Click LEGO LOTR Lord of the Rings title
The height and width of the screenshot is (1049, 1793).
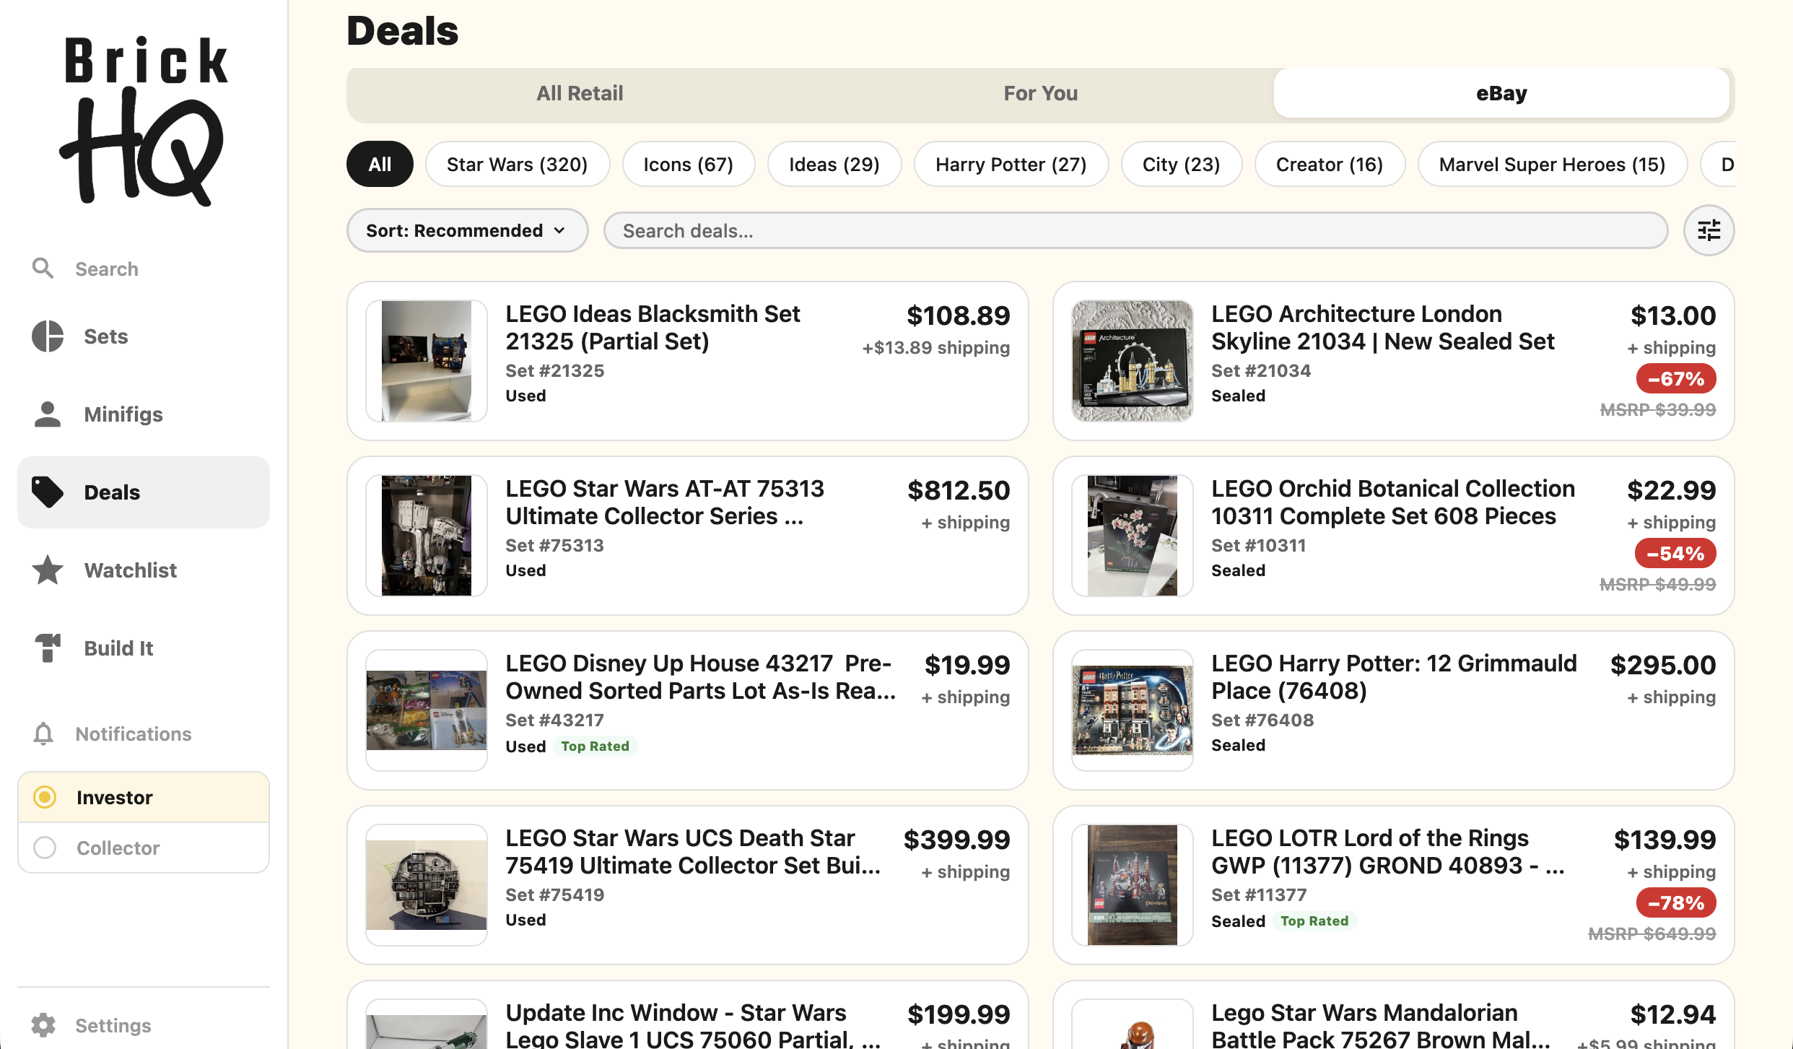pyautogui.click(x=1388, y=852)
